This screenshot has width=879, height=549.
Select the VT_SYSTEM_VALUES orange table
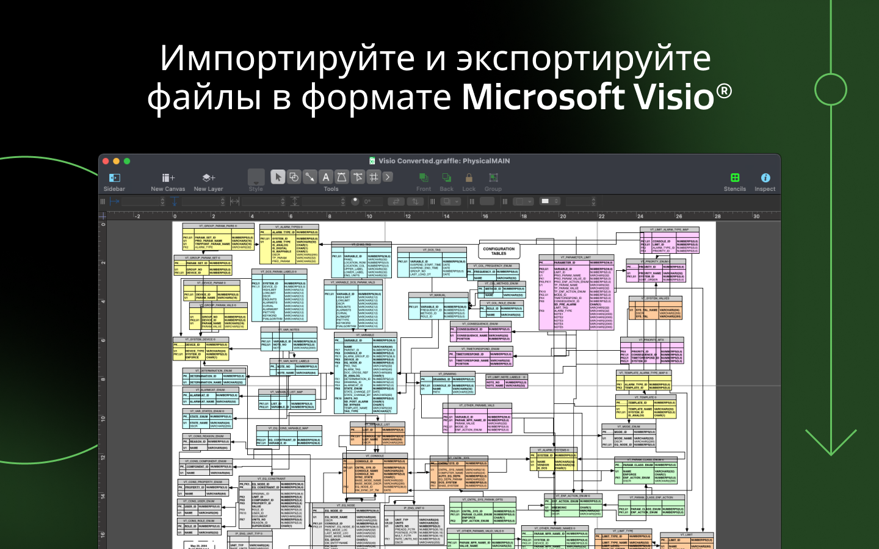655,308
